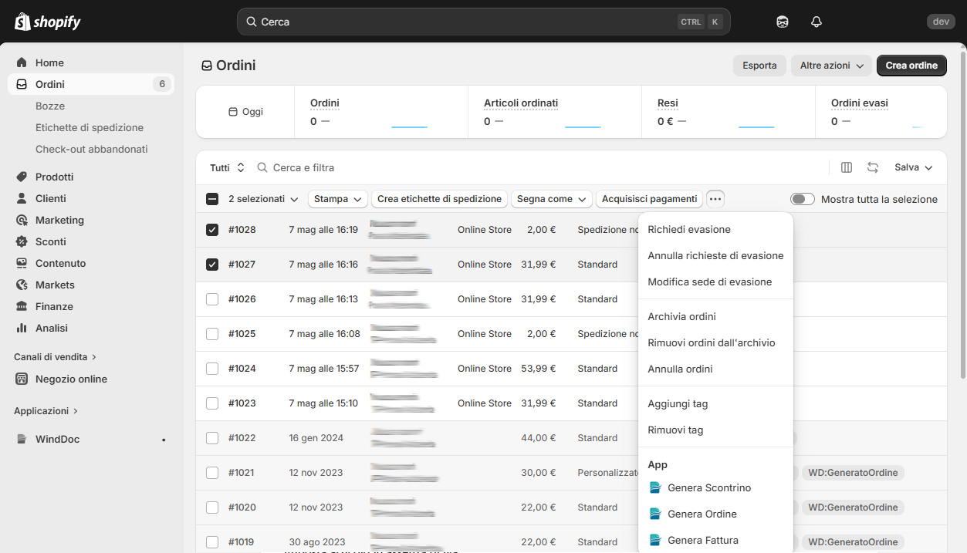Select Rimuovi tag menu item
The height and width of the screenshot is (553, 967).
(715, 430)
